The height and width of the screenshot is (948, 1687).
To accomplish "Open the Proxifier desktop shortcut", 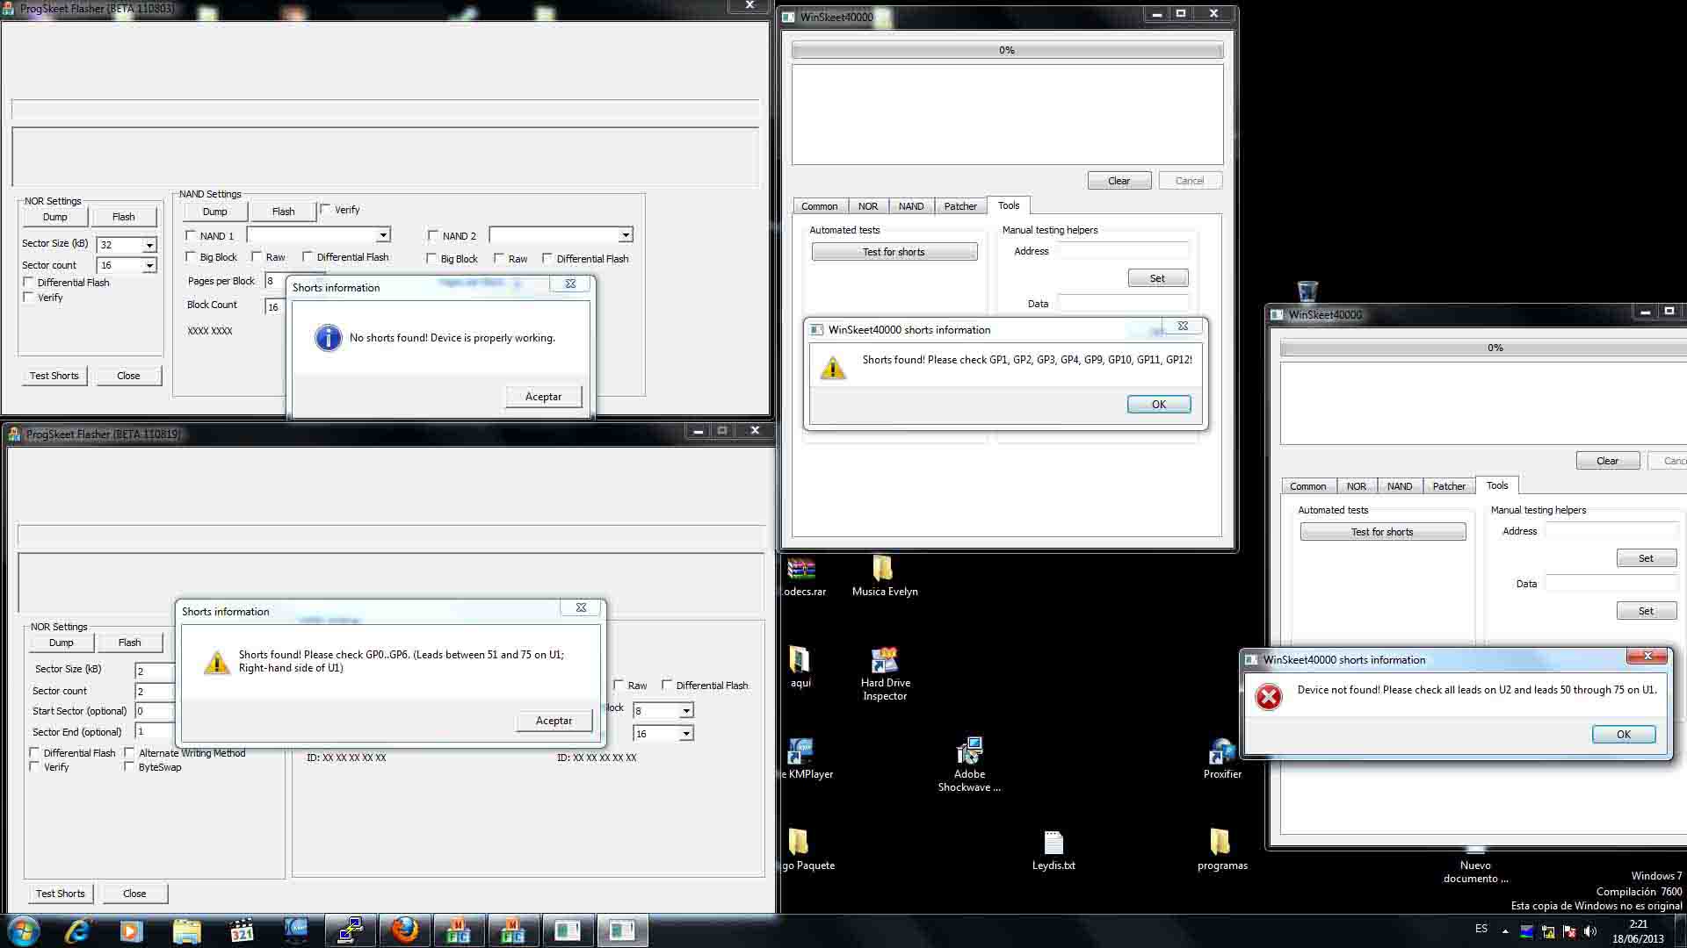I will [x=1221, y=752].
